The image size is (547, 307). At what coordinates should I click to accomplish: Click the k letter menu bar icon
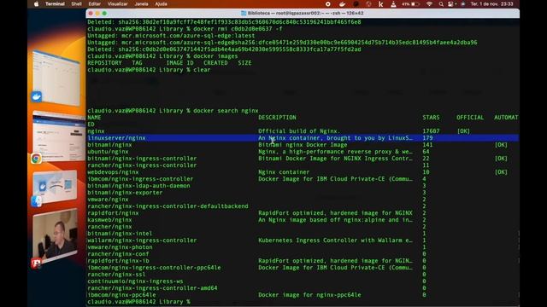pyautogui.click(x=380, y=4)
